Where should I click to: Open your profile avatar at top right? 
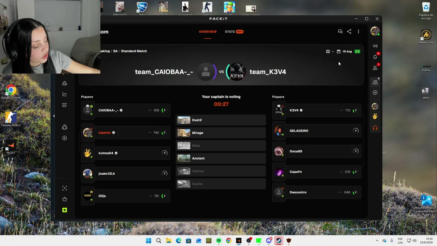[375, 31]
